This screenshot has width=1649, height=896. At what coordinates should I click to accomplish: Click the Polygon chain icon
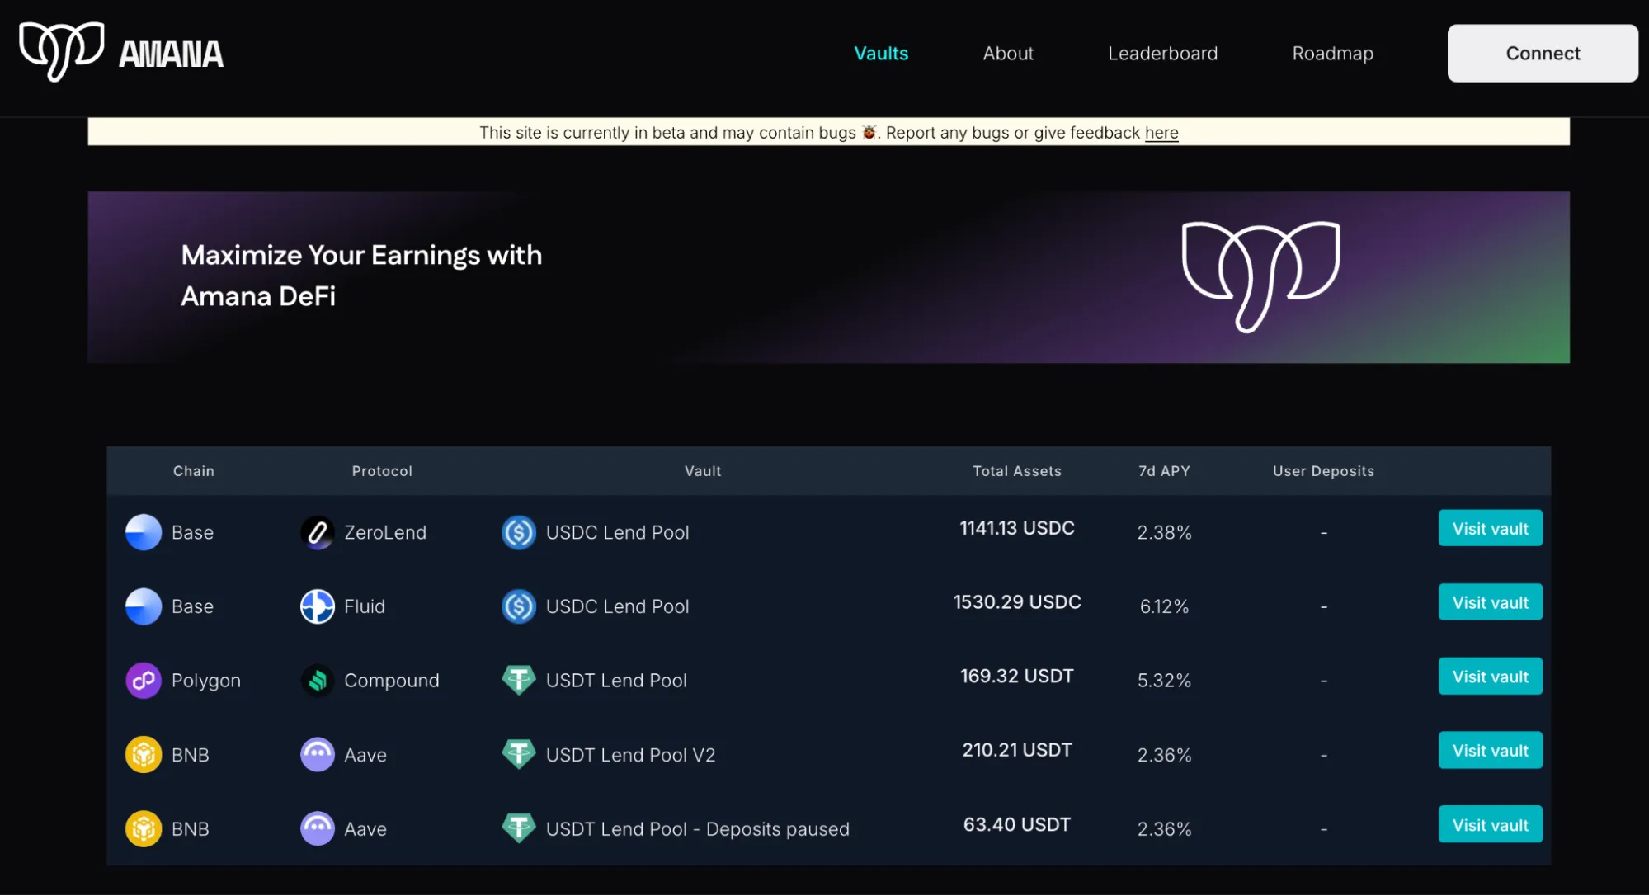144,681
